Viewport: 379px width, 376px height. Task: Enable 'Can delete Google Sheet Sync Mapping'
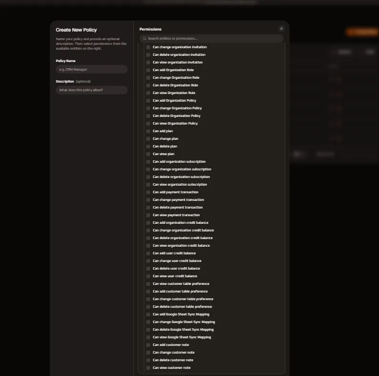[148, 330]
